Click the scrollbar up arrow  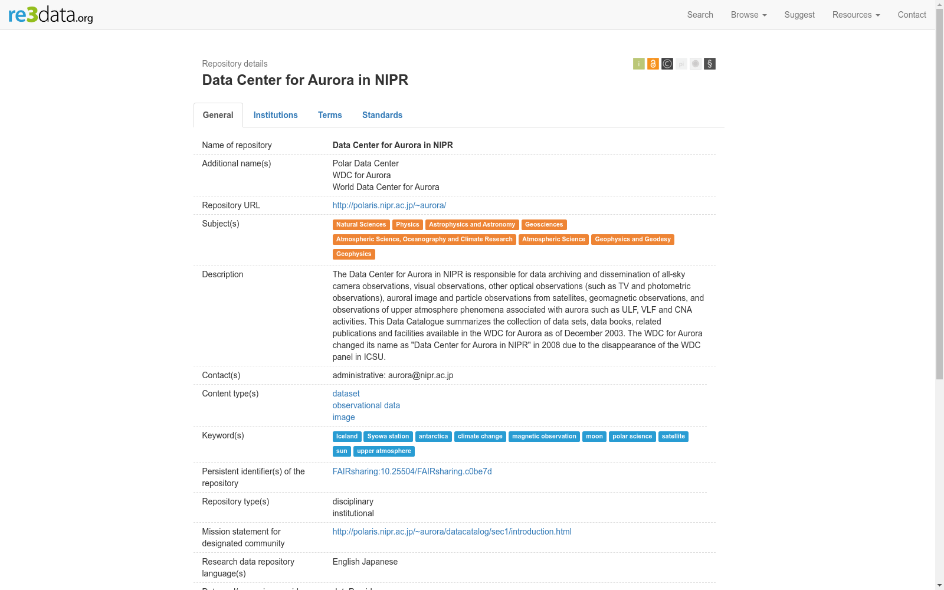coord(939,4)
